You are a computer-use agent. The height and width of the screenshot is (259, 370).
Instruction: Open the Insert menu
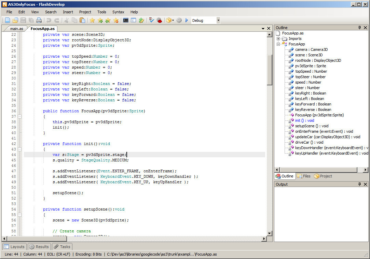[x=68, y=12]
